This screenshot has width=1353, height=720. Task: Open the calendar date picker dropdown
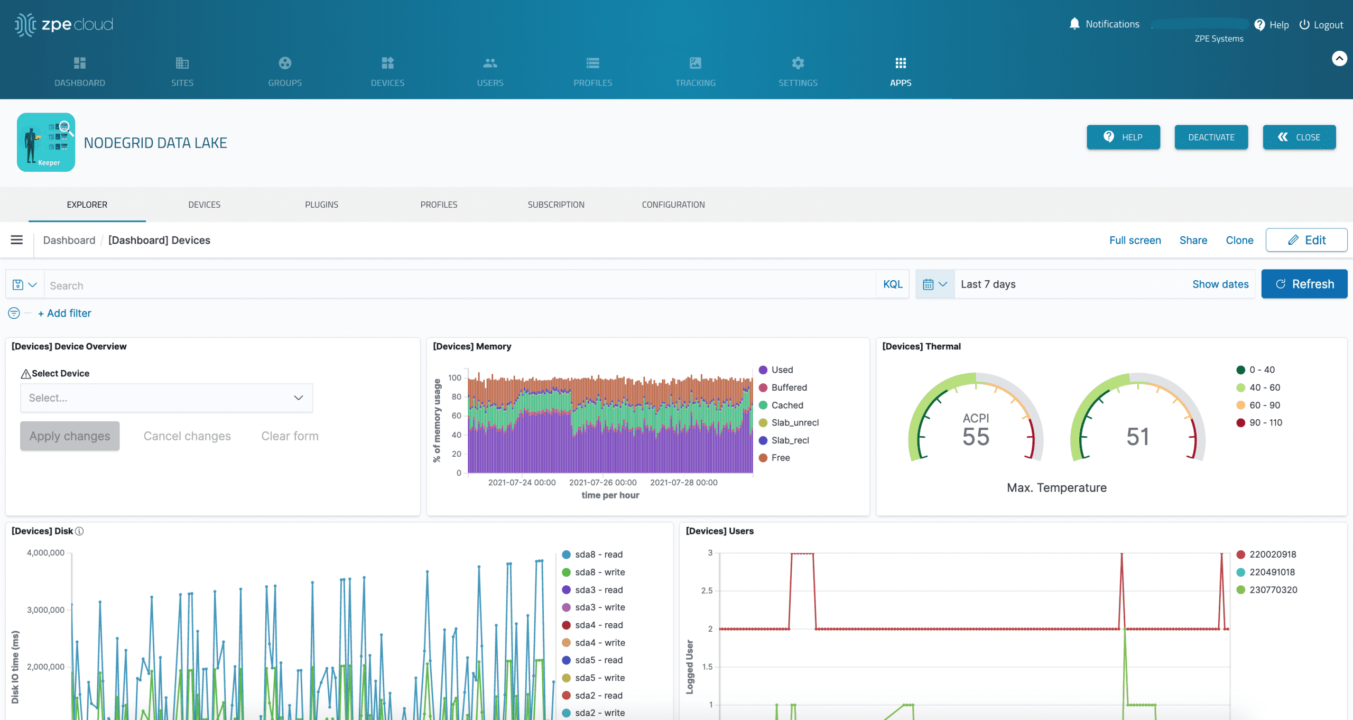(933, 284)
